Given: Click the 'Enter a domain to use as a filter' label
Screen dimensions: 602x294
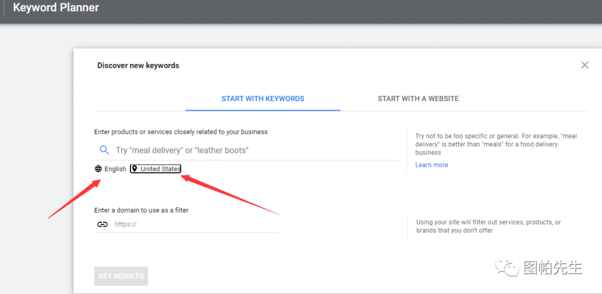Looking at the screenshot, I should coord(141,210).
